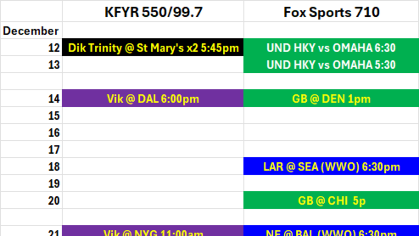Image resolution: width=419 pixels, height=236 pixels.
Task: Click the date cell numbered 15
Action: tap(31, 116)
